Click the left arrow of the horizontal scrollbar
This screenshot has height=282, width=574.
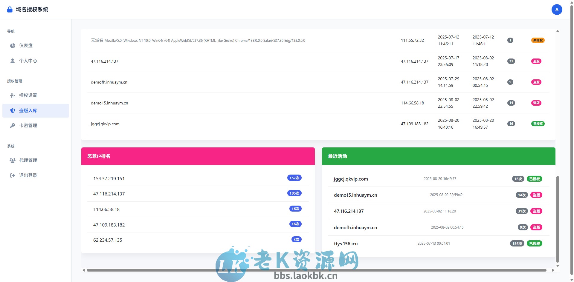tap(84, 270)
